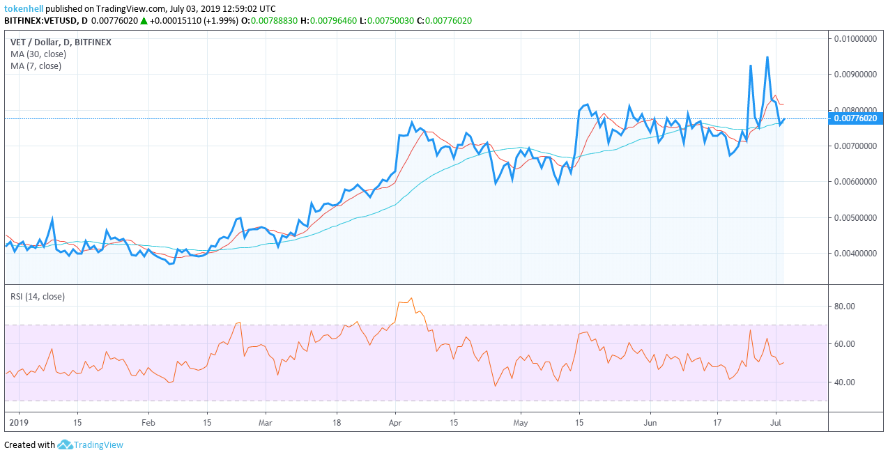888x457 pixels.
Task: Click the RSI 60.00 axis label
Action: point(844,344)
